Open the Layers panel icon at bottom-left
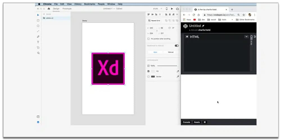This screenshot has height=140, width=281. tap(38, 122)
